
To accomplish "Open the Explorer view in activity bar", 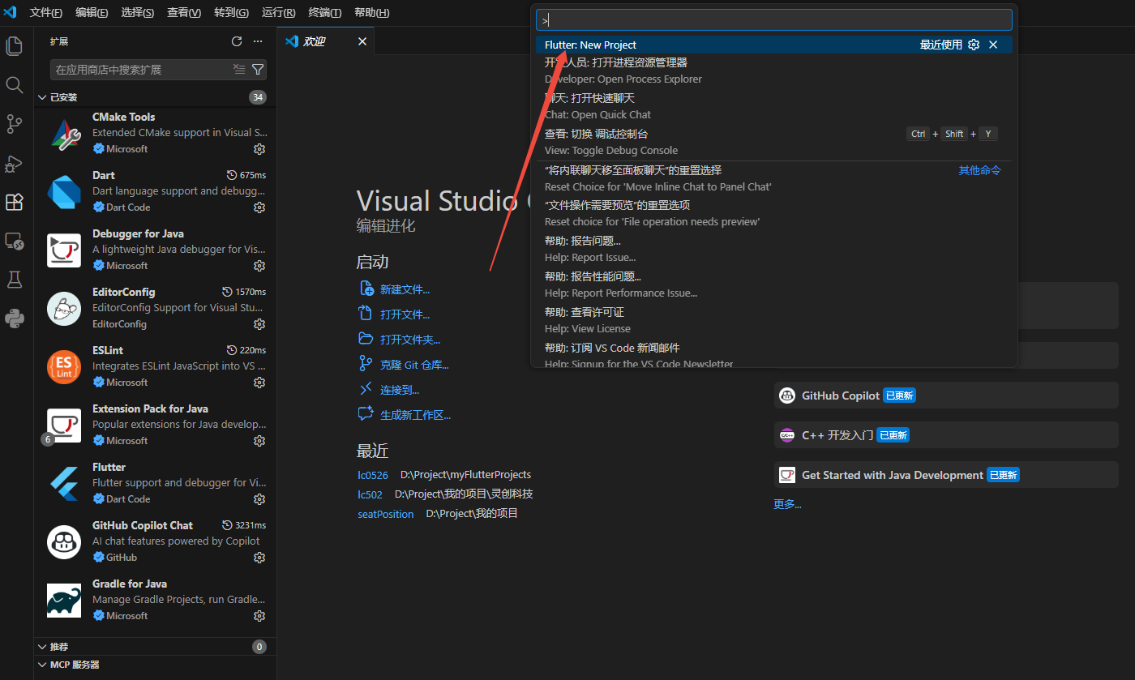I will click(14, 46).
